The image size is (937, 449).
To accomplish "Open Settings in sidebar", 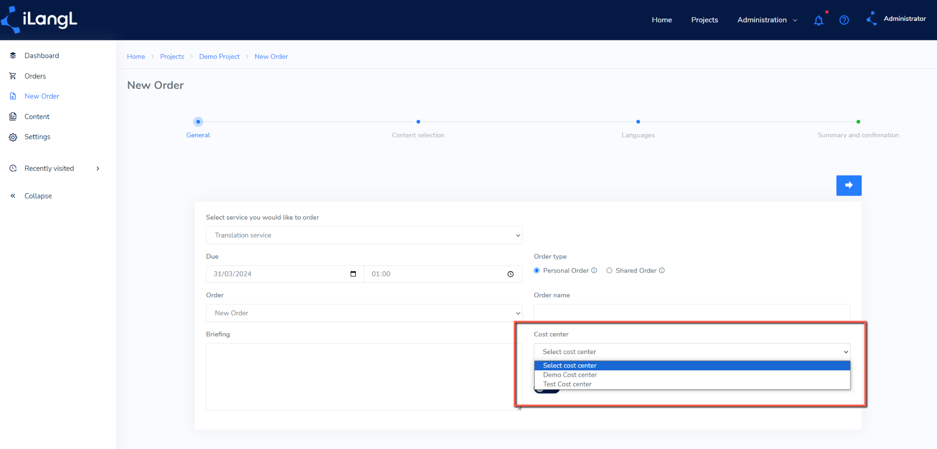I will (x=37, y=137).
